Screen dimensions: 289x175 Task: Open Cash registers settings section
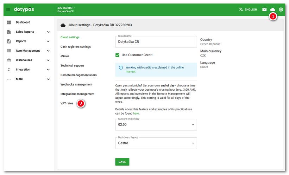[76, 47]
